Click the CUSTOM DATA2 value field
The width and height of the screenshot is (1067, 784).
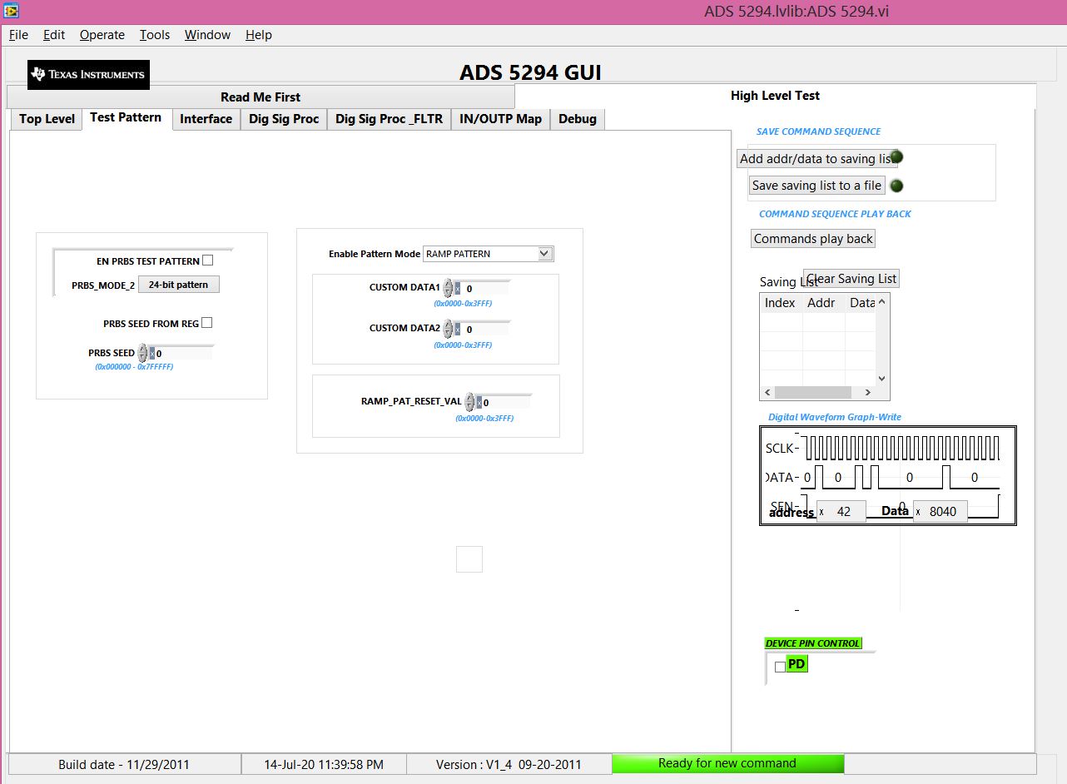tap(485, 329)
